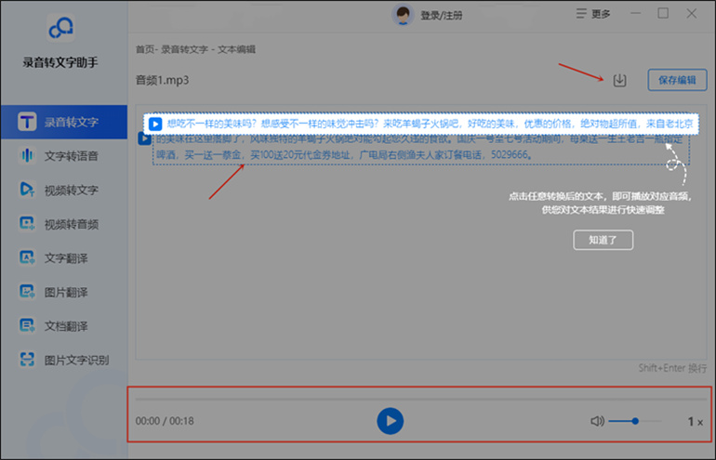Open the 图片翻译 feature
716x460 pixels.
pos(64,292)
